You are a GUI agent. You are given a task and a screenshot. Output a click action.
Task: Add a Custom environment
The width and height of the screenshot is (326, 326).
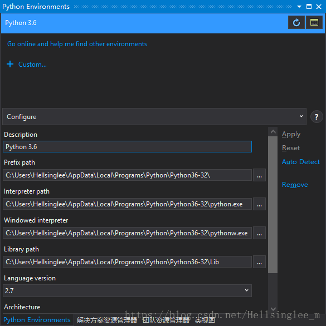point(32,65)
